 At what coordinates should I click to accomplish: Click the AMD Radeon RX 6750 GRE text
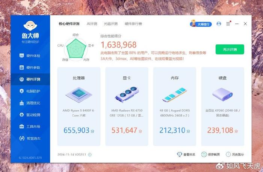click(x=127, y=113)
